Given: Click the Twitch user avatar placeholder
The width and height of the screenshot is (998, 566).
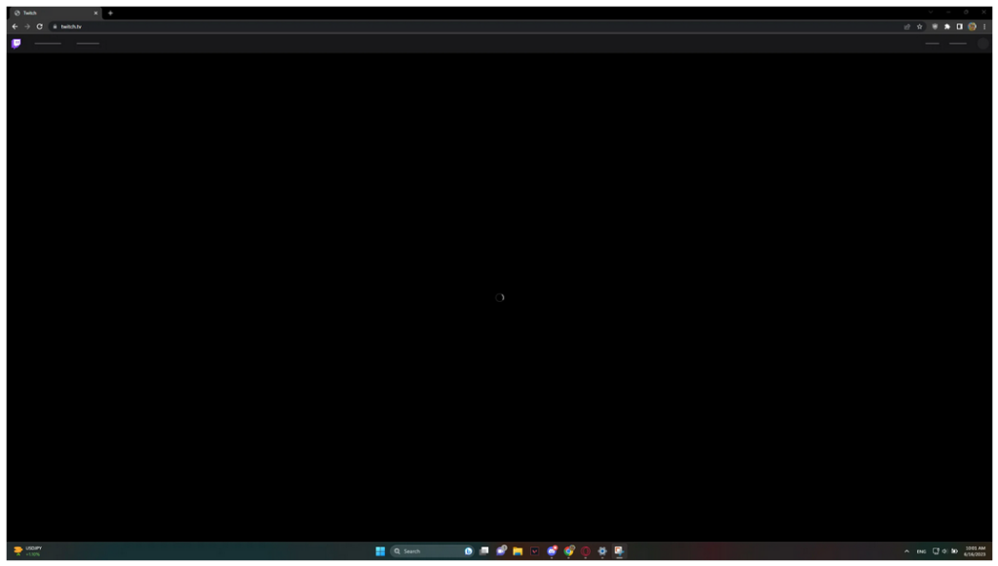Looking at the screenshot, I should (x=982, y=43).
